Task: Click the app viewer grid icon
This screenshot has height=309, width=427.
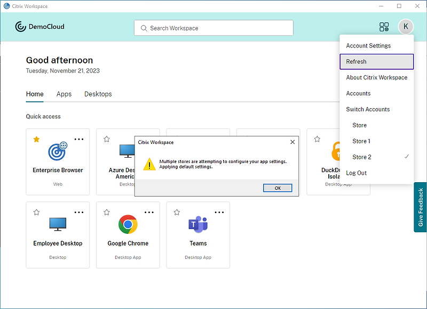Action: point(384,26)
